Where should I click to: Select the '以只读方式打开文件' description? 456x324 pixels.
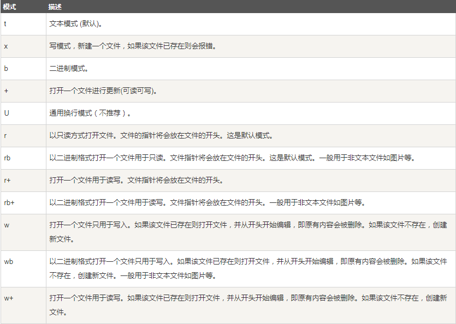coord(161,136)
